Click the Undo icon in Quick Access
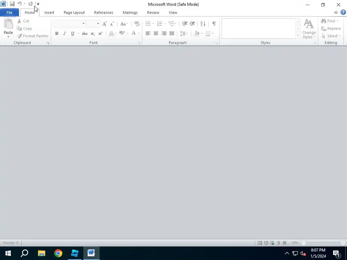Viewport: 347px width, 260px height. (x=19, y=4)
